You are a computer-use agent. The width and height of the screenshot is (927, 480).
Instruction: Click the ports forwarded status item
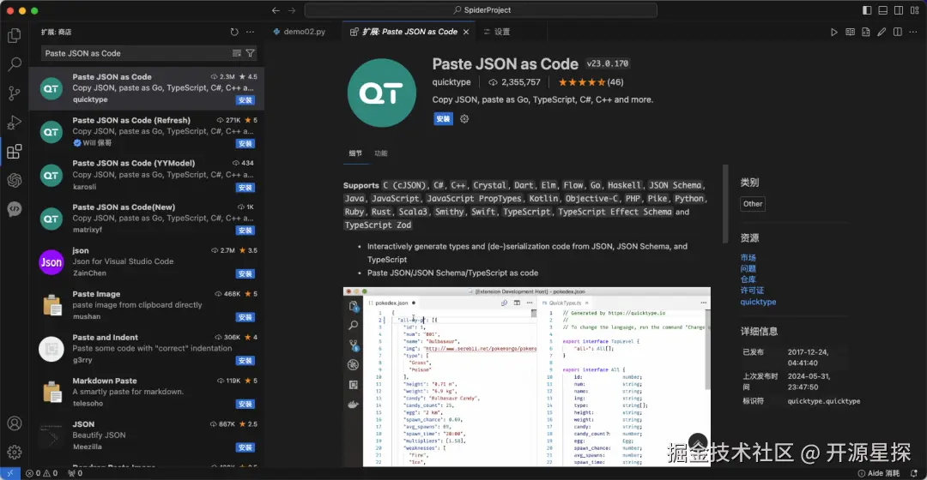click(75, 473)
